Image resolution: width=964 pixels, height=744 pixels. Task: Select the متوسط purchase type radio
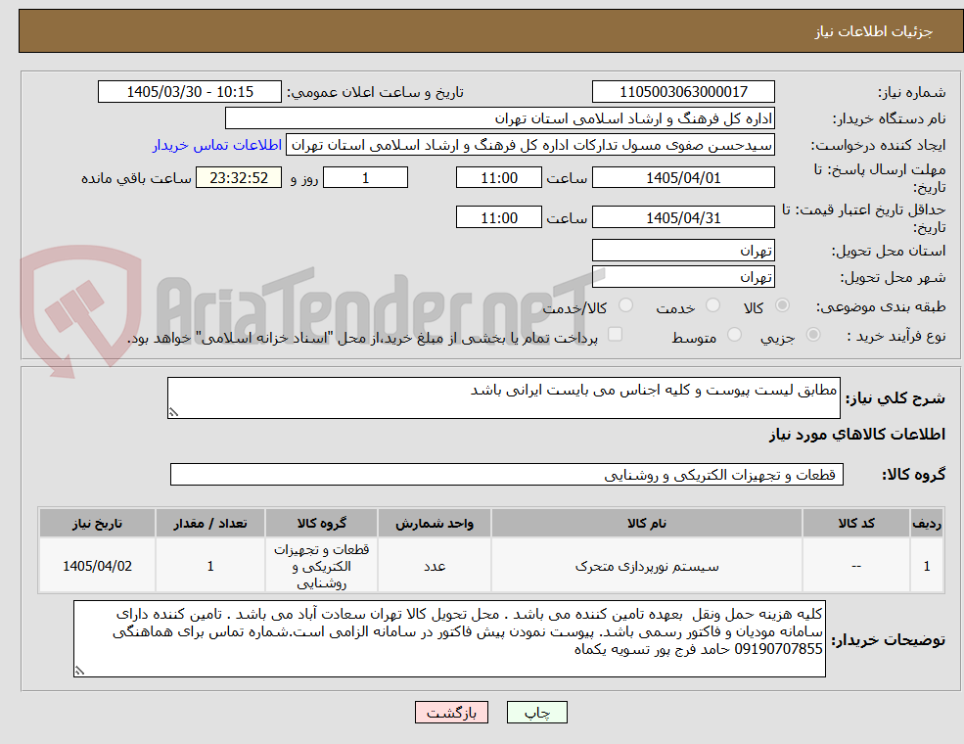coord(734,335)
